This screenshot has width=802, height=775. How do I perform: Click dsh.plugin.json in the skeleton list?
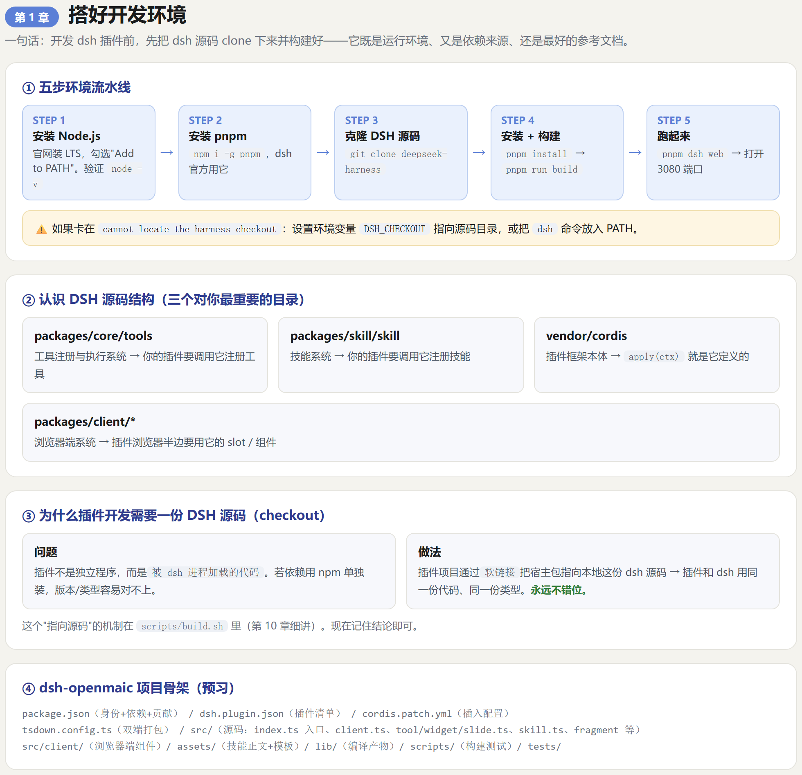pyautogui.click(x=241, y=714)
